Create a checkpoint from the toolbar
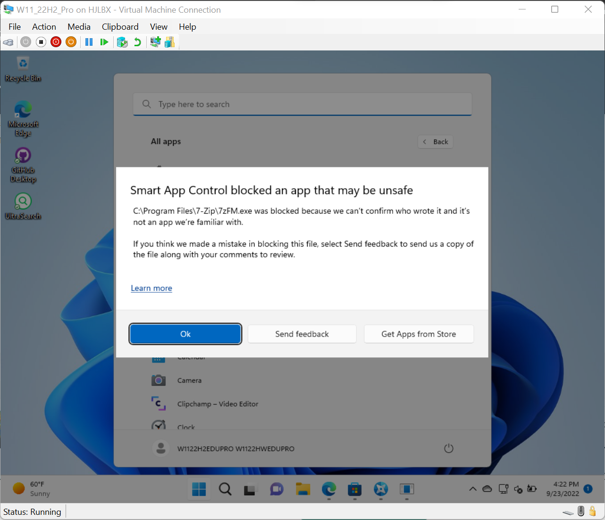 (122, 42)
